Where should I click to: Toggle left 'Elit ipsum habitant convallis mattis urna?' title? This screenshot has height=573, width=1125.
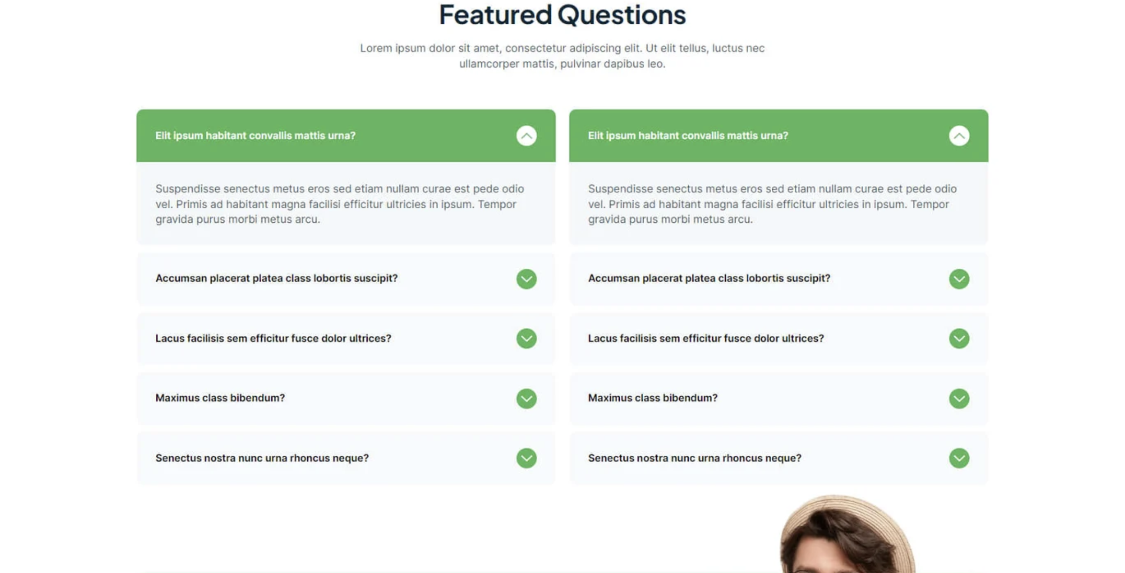tap(256, 136)
